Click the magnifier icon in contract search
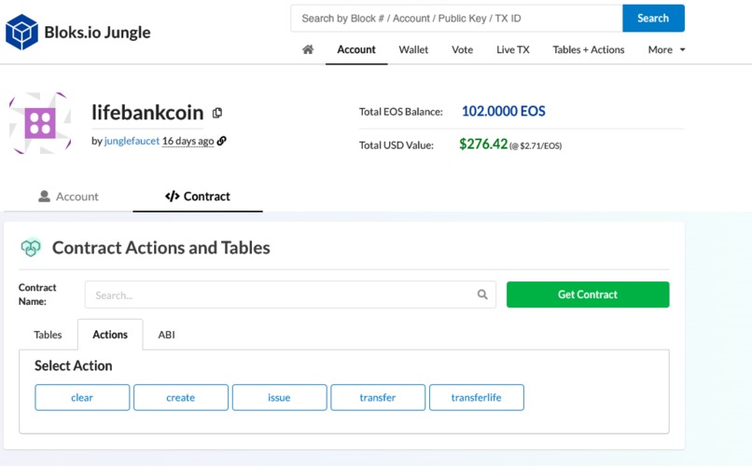Screen dimensions: 752x466 pyautogui.click(x=482, y=295)
